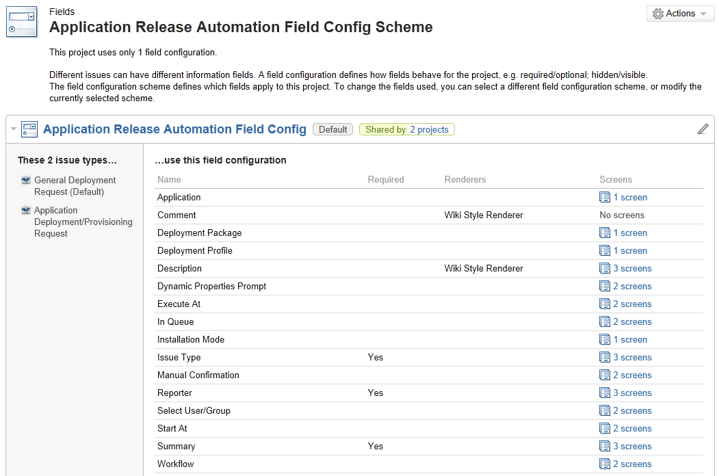The image size is (719, 476).
Task: Click the Renderers column header
Action: (x=465, y=179)
